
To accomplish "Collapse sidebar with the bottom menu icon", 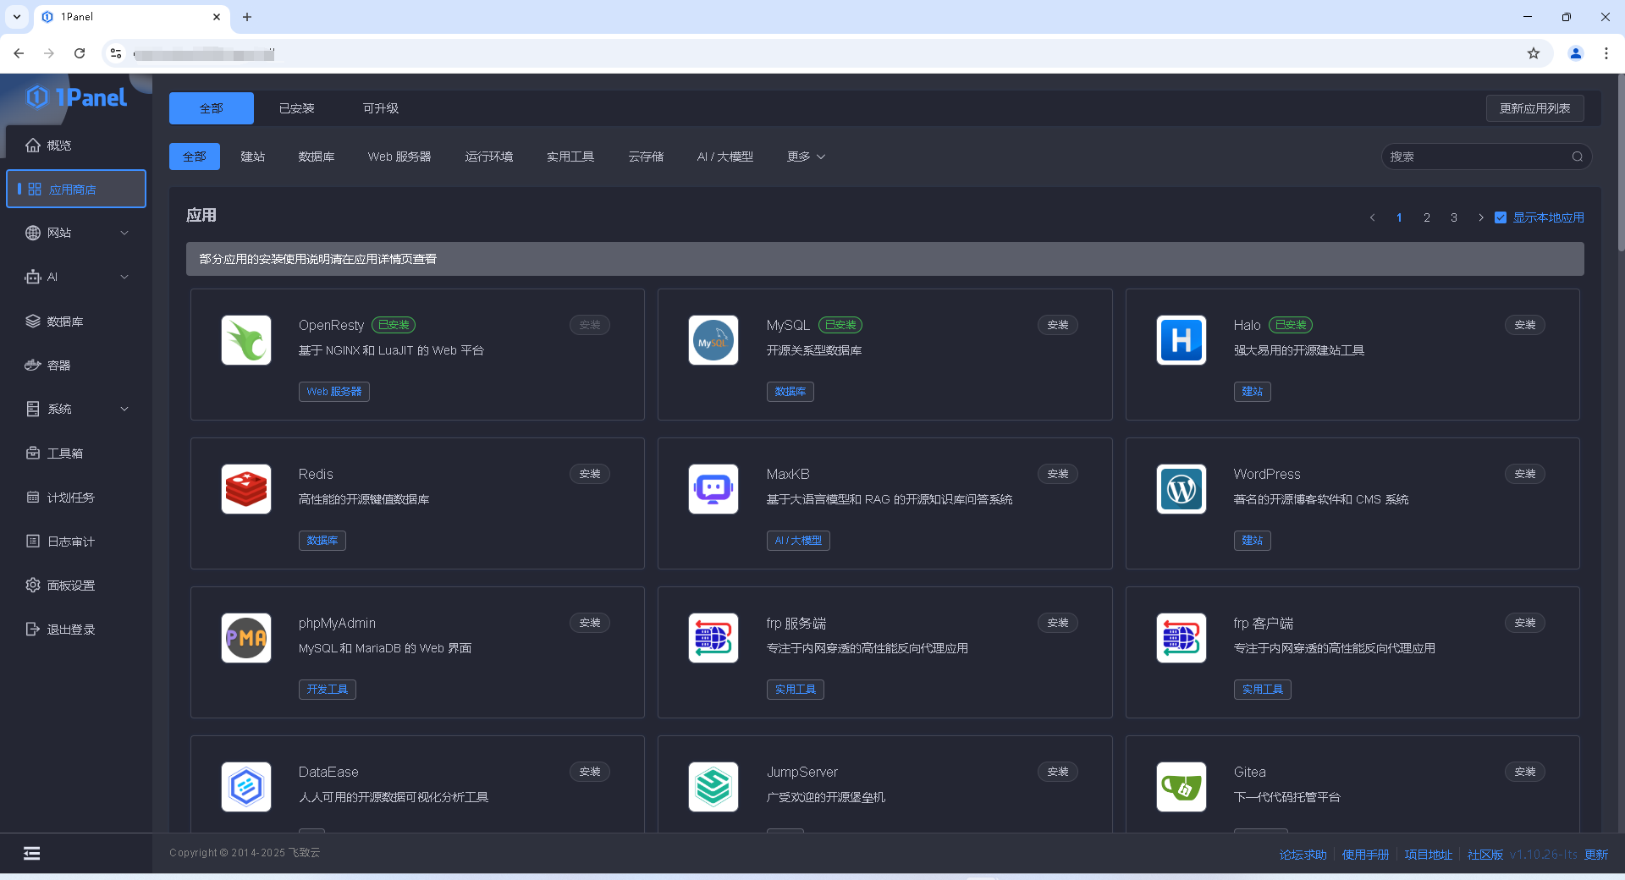I will 31,853.
